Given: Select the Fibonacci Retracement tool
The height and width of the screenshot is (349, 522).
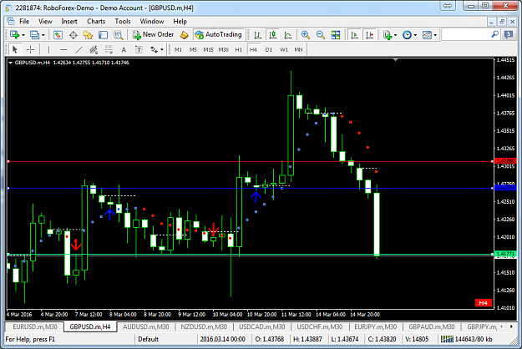Looking at the screenshot, I should point(109,49).
